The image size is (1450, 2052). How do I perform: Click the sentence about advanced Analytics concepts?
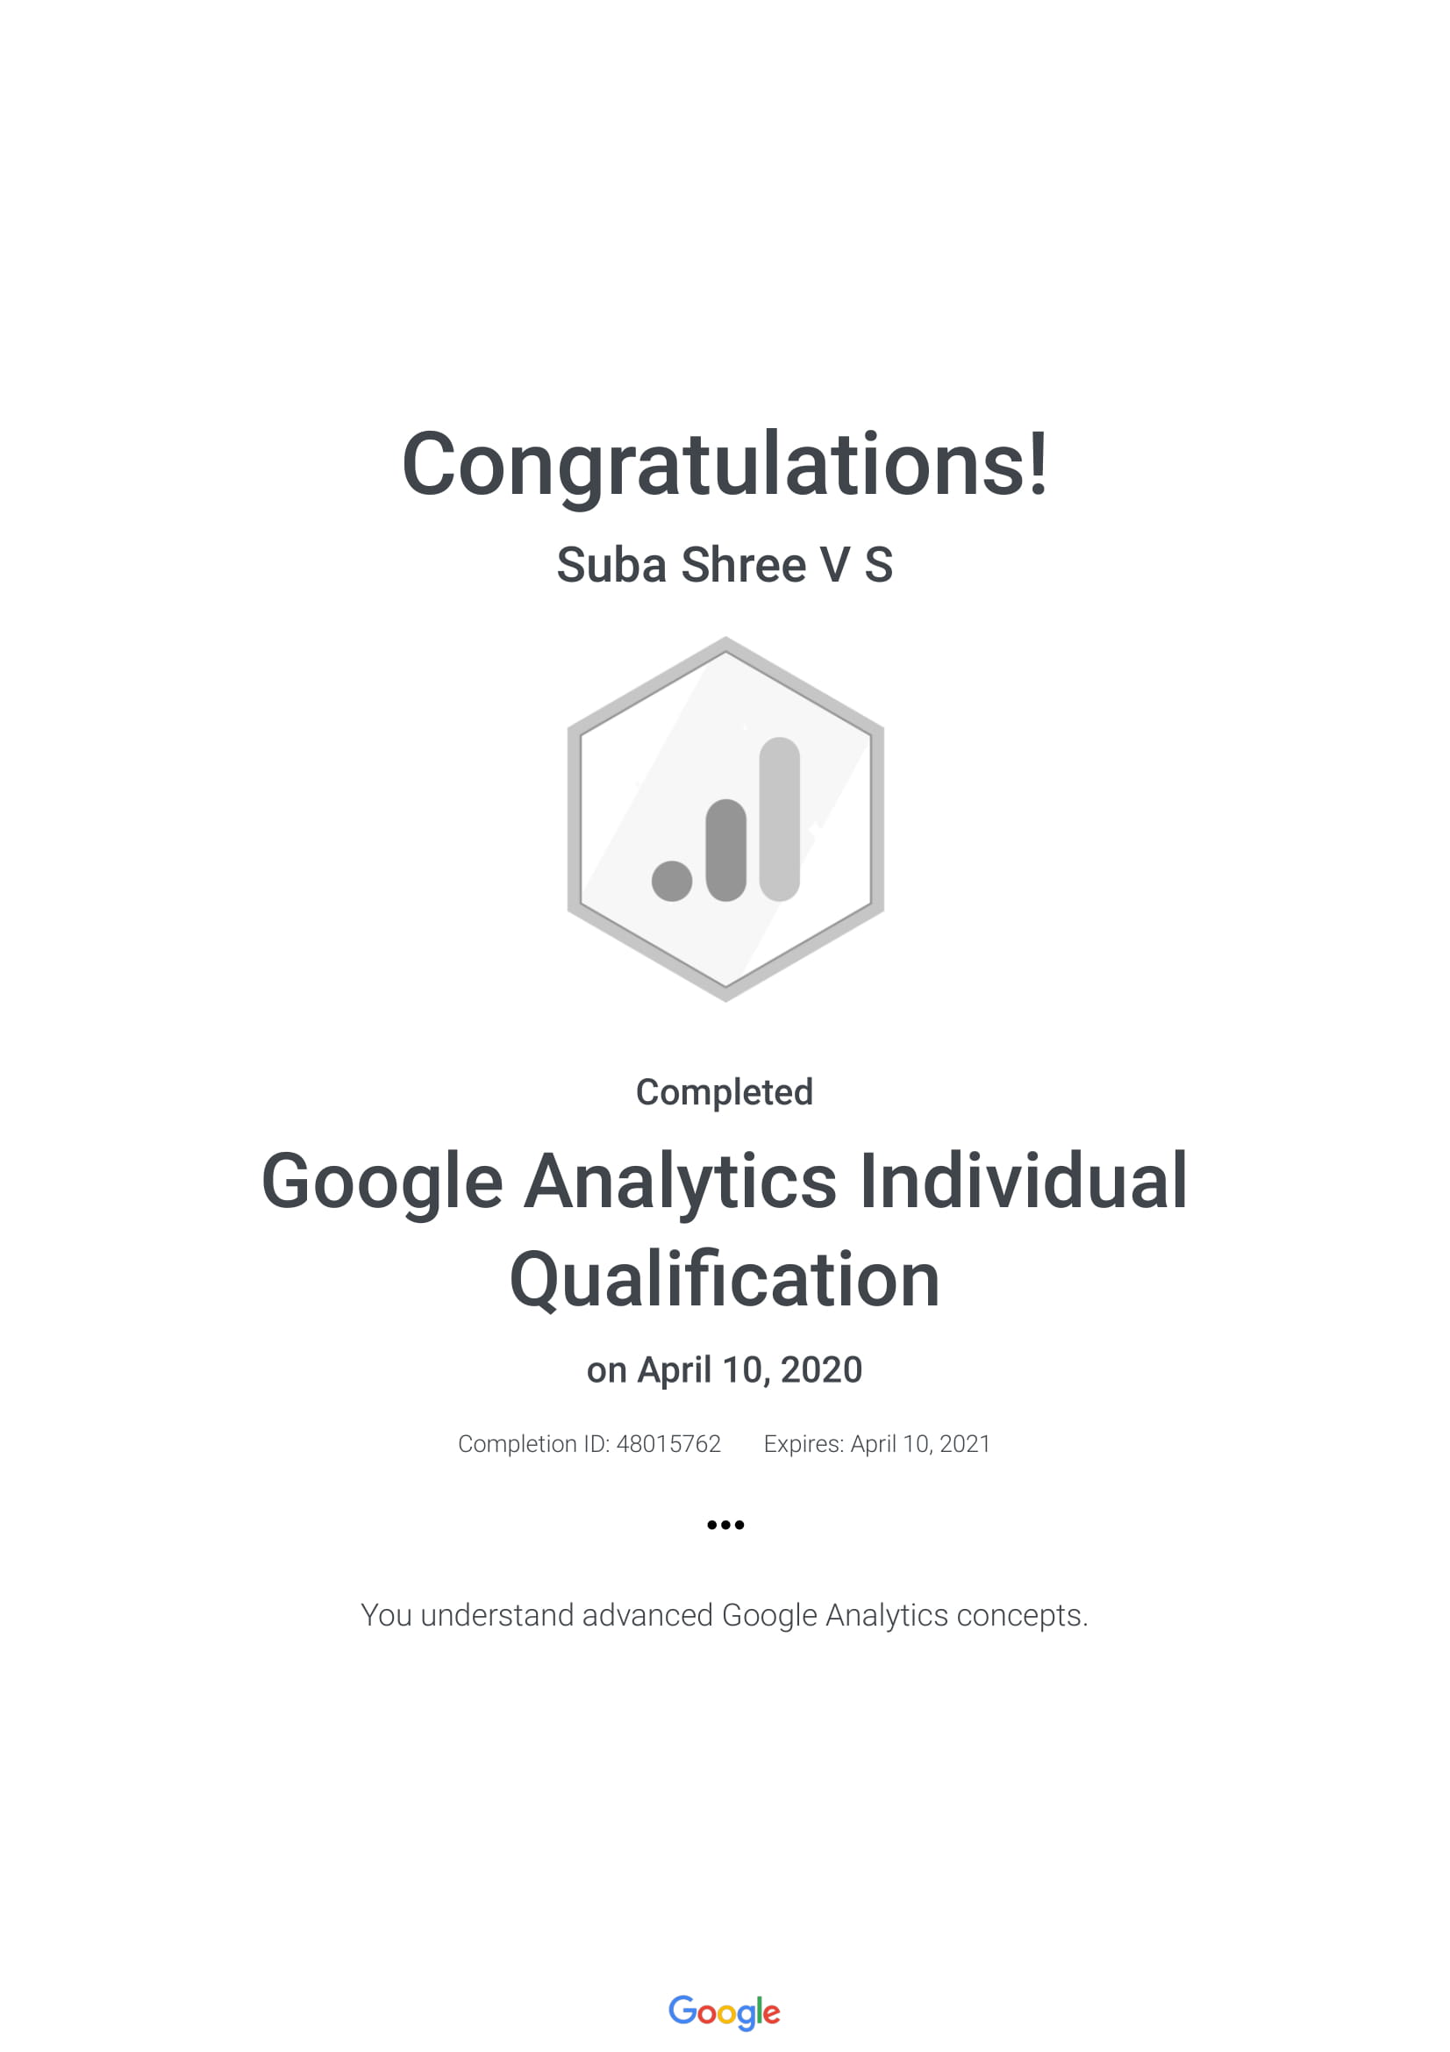click(x=725, y=1616)
